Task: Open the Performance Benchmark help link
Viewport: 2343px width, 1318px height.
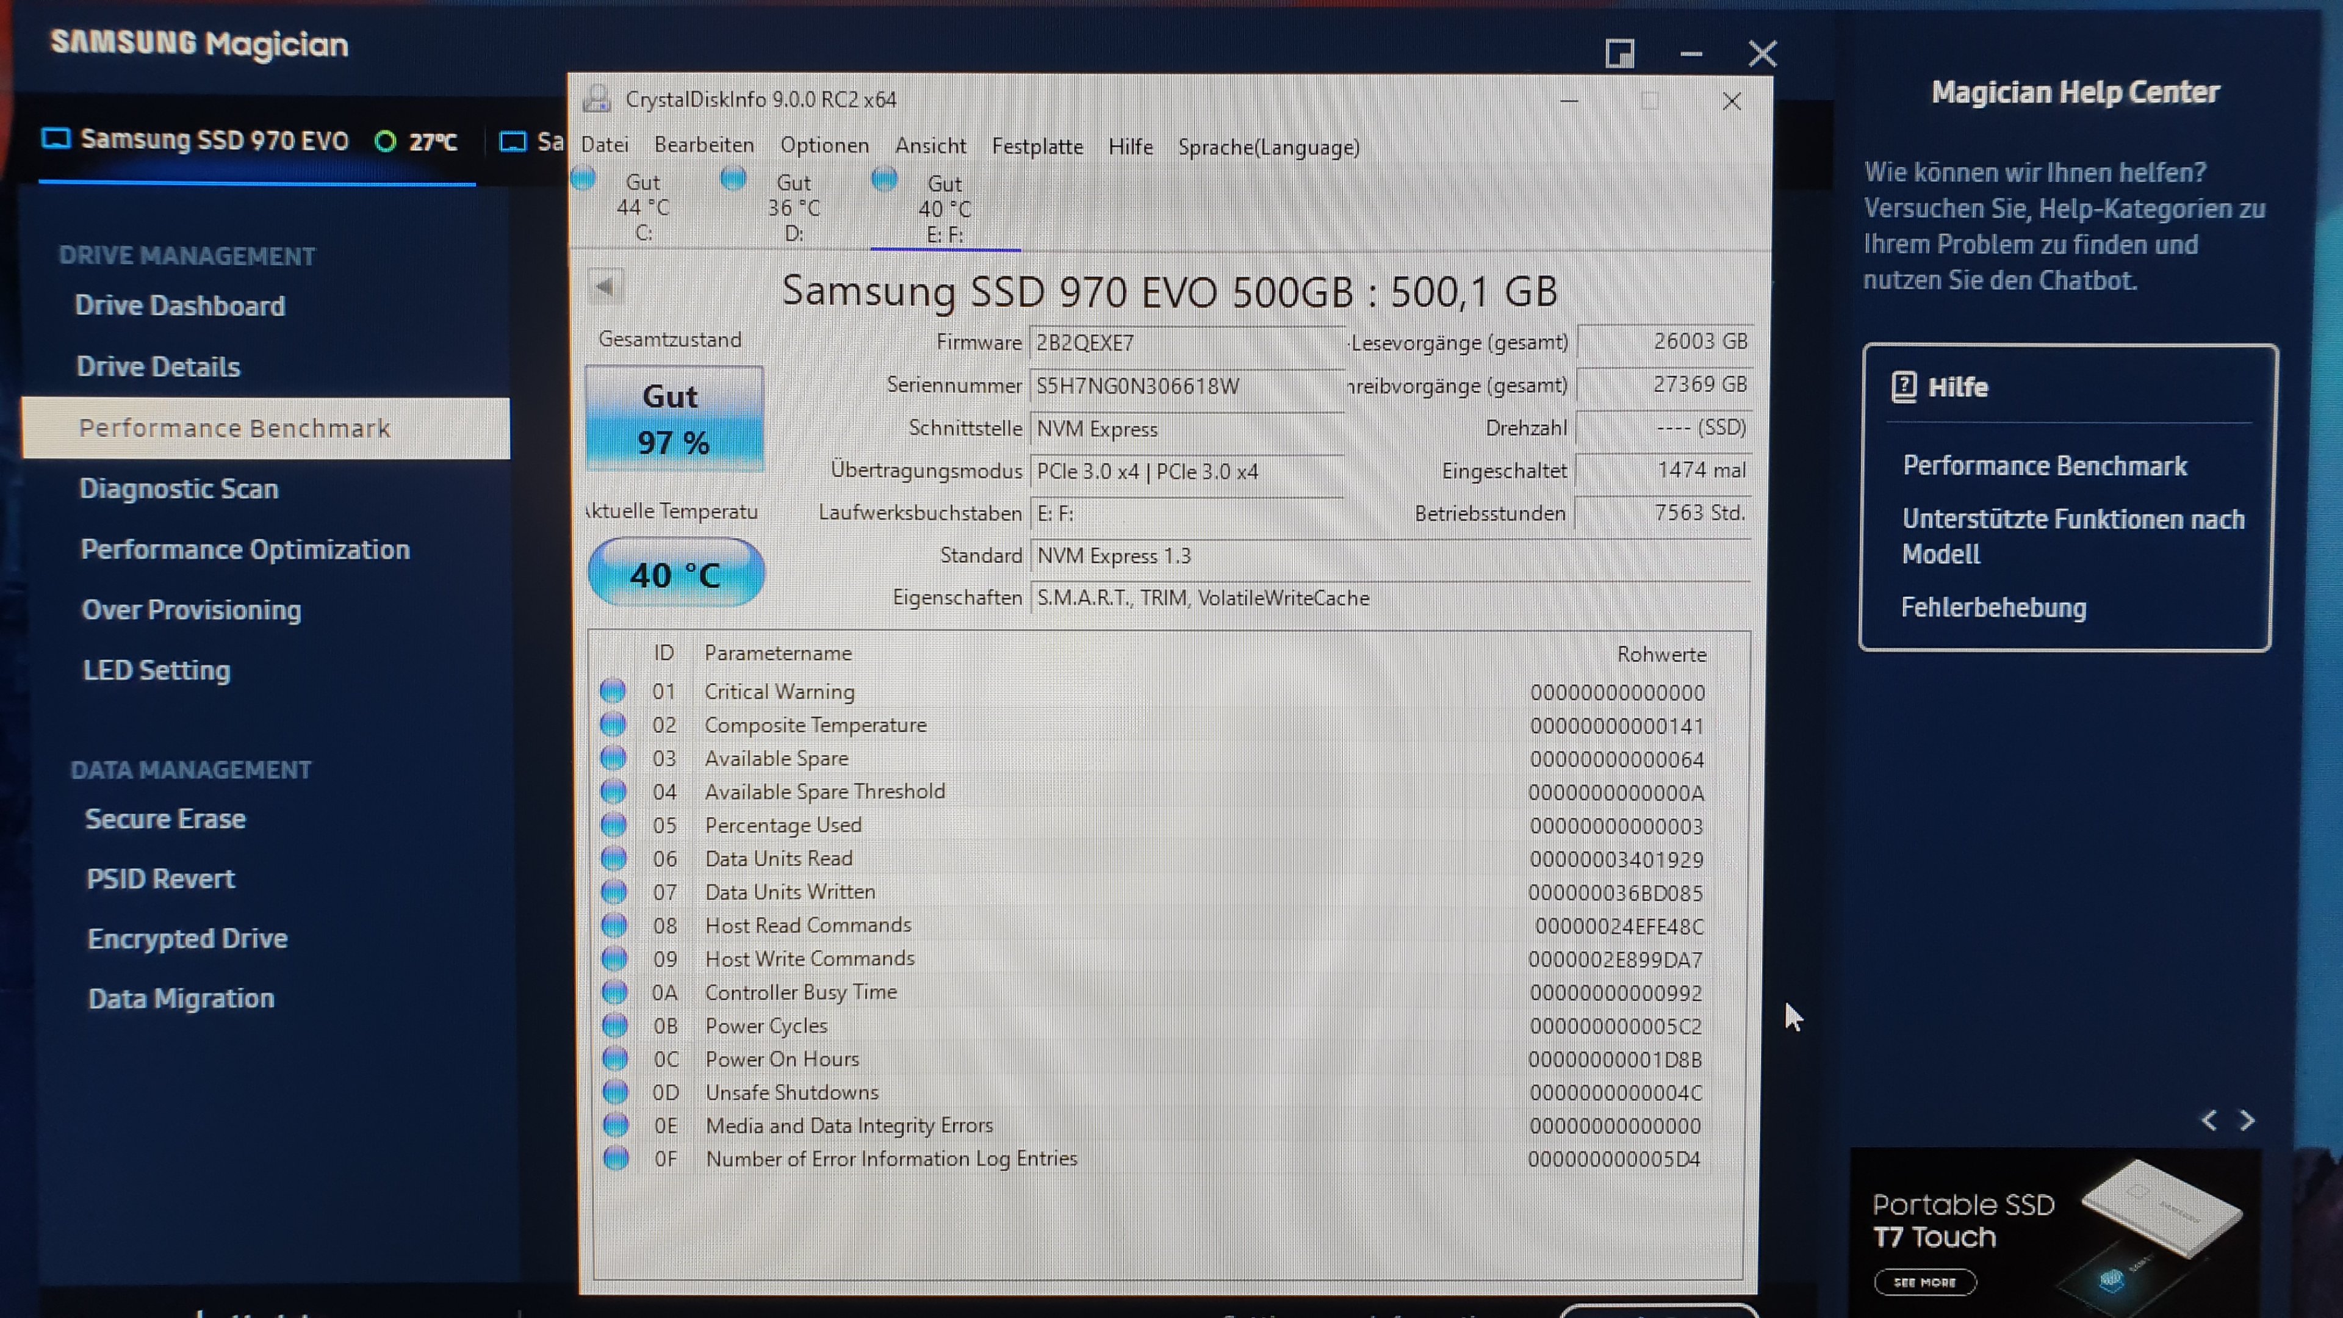Action: click(x=2045, y=466)
